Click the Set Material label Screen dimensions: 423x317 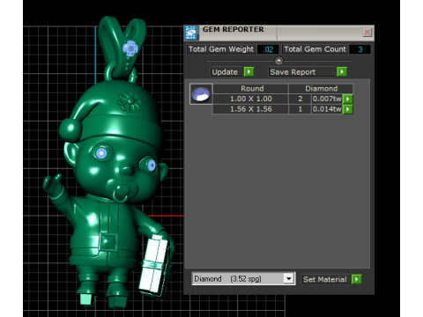pos(325,279)
